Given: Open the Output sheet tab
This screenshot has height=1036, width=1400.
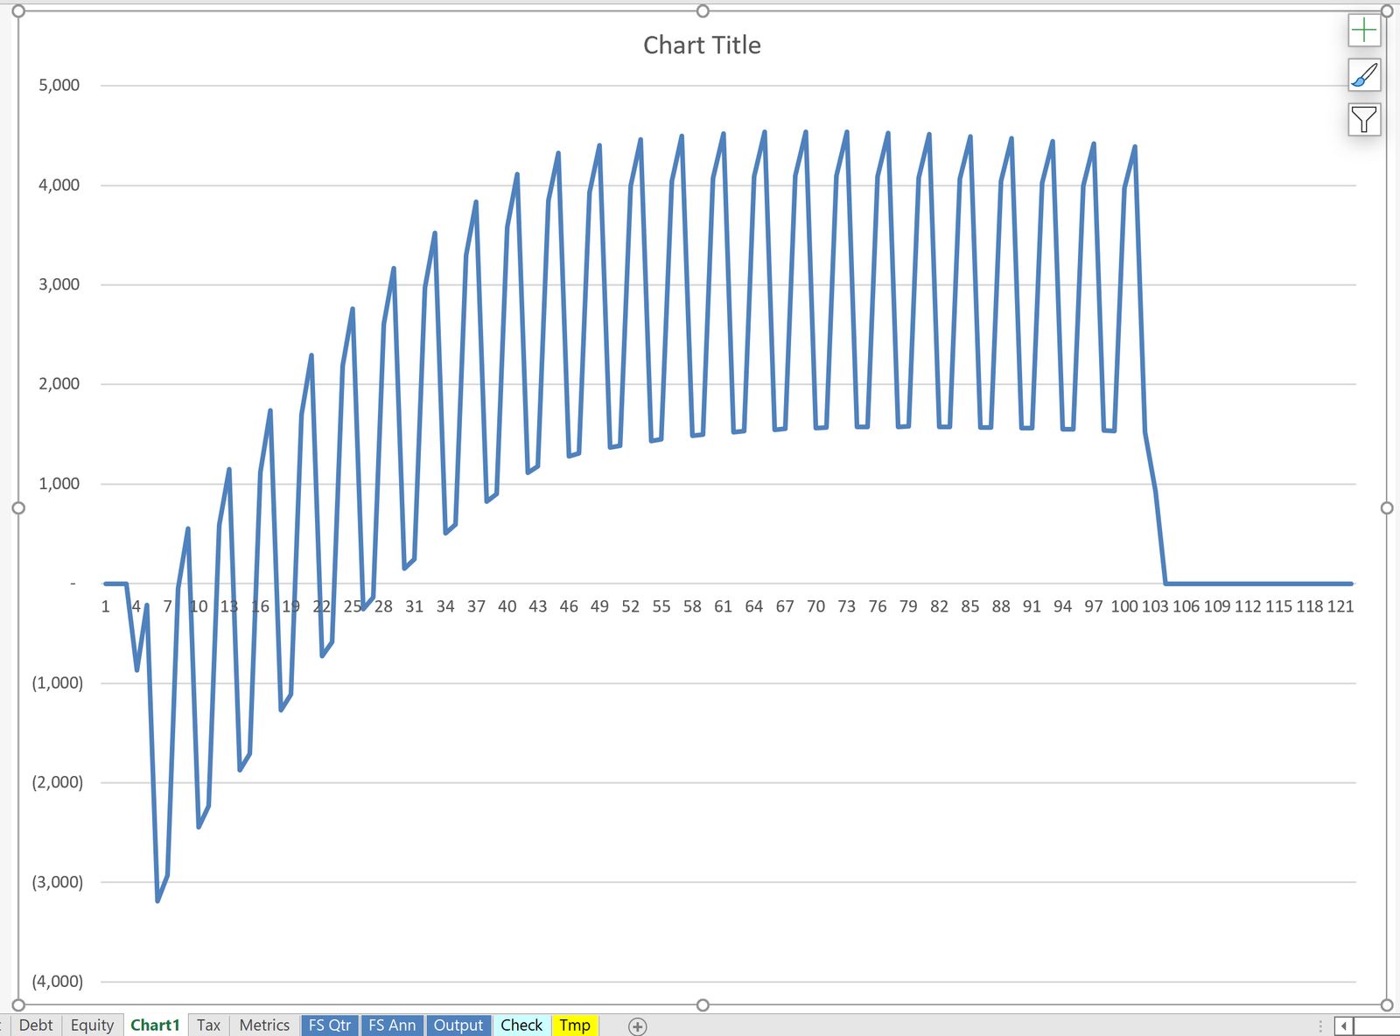Looking at the screenshot, I should coord(458,1025).
